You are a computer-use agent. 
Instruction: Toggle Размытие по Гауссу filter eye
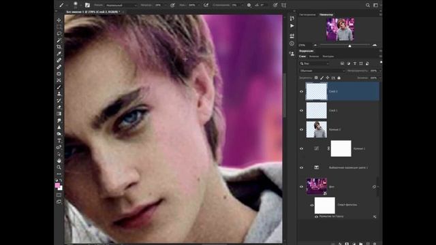[316, 216]
